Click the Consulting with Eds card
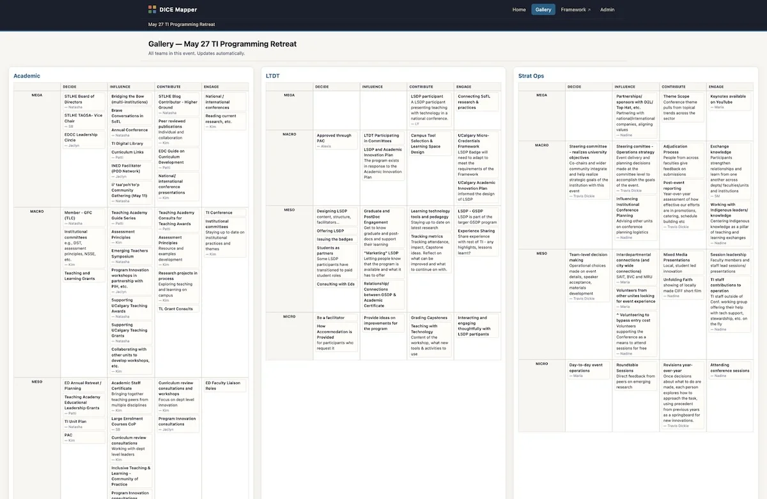This screenshot has width=767, height=499. (336, 284)
